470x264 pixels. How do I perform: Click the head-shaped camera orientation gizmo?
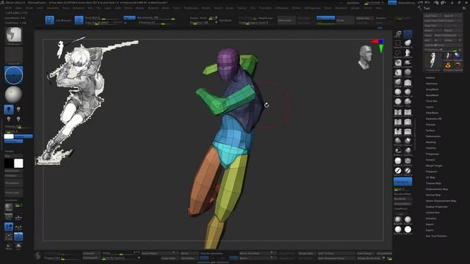click(366, 57)
